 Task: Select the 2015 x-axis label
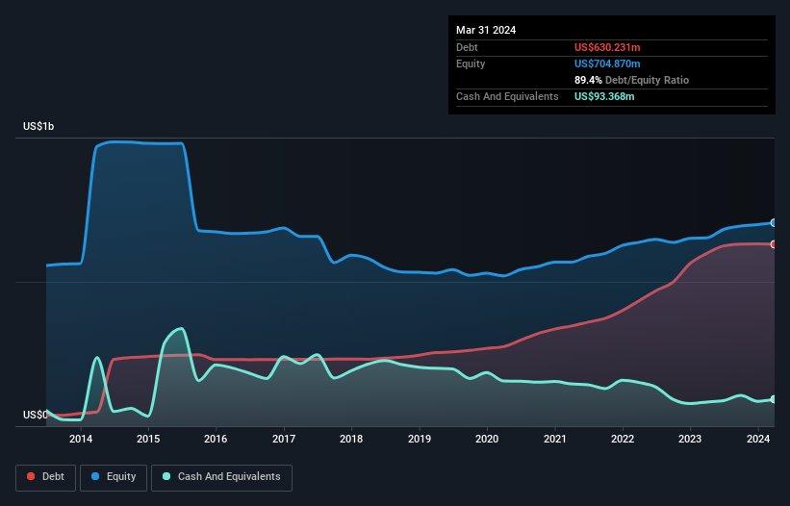(148, 439)
